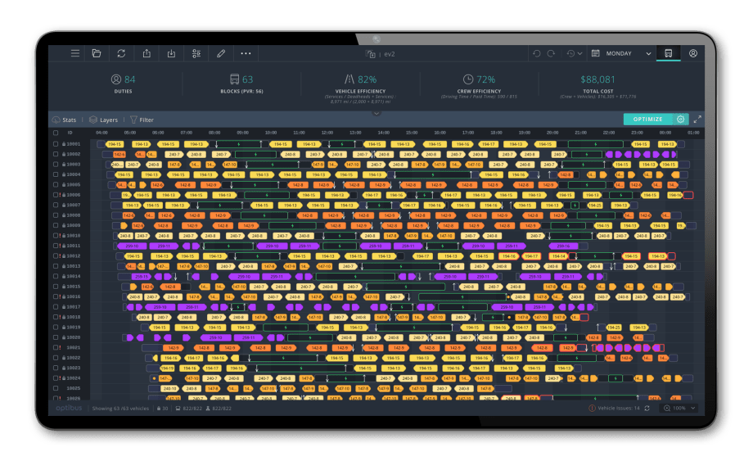Click the refresh sync icon
This screenshot has width=753, height=461.
click(121, 53)
